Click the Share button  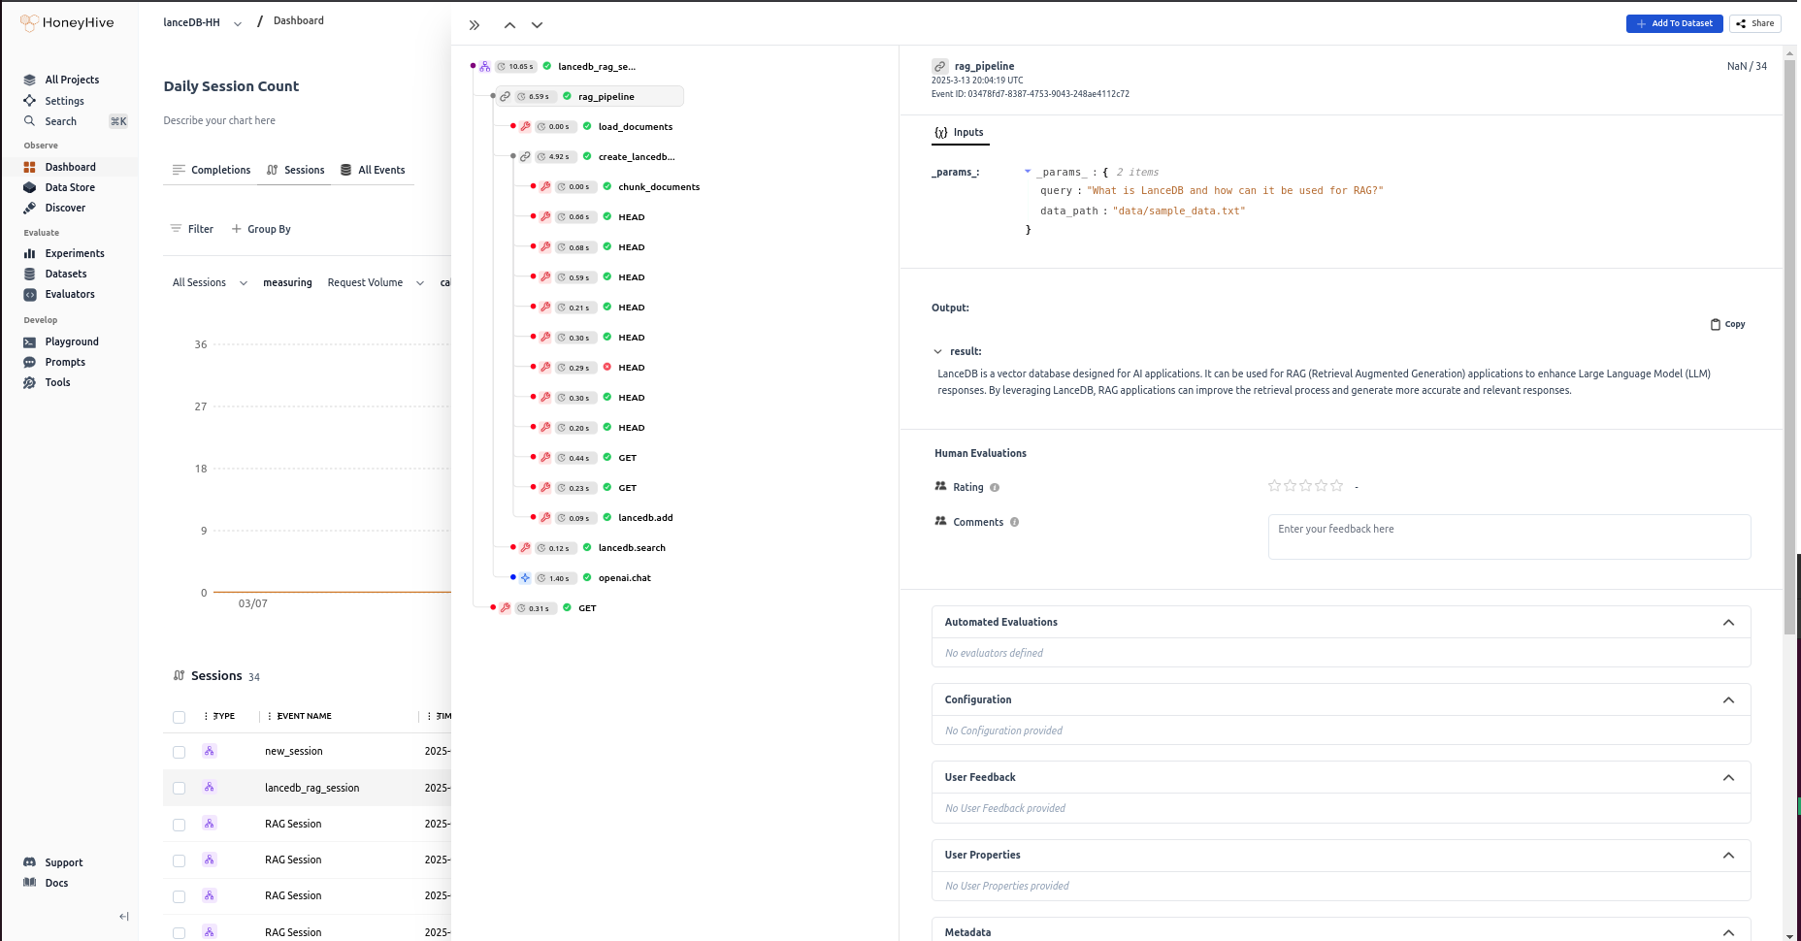tap(1754, 23)
